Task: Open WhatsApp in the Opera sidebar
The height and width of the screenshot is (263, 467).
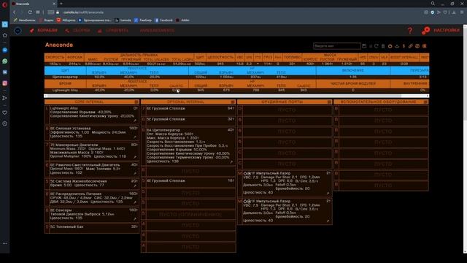Action: tap(5, 61)
